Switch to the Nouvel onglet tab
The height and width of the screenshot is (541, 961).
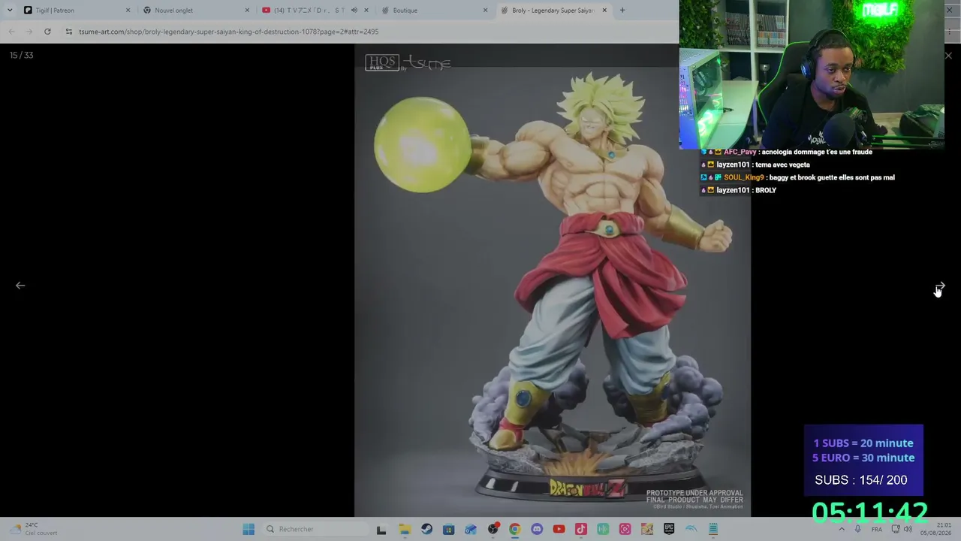tap(195, 11)
